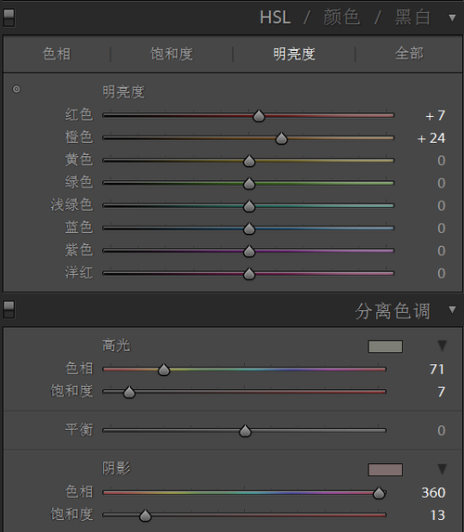This screenshot has width=464, height=532.
Task: Click the 红色 luminance value +7 field
Action: [435, 116]
